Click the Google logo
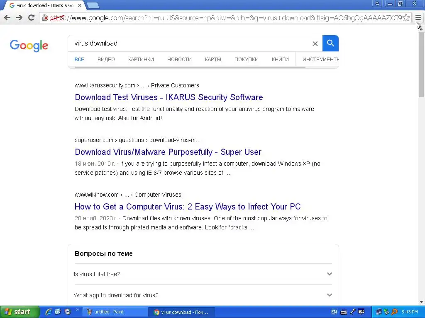This screenshot has width=425, height=318. coord(29,46)
